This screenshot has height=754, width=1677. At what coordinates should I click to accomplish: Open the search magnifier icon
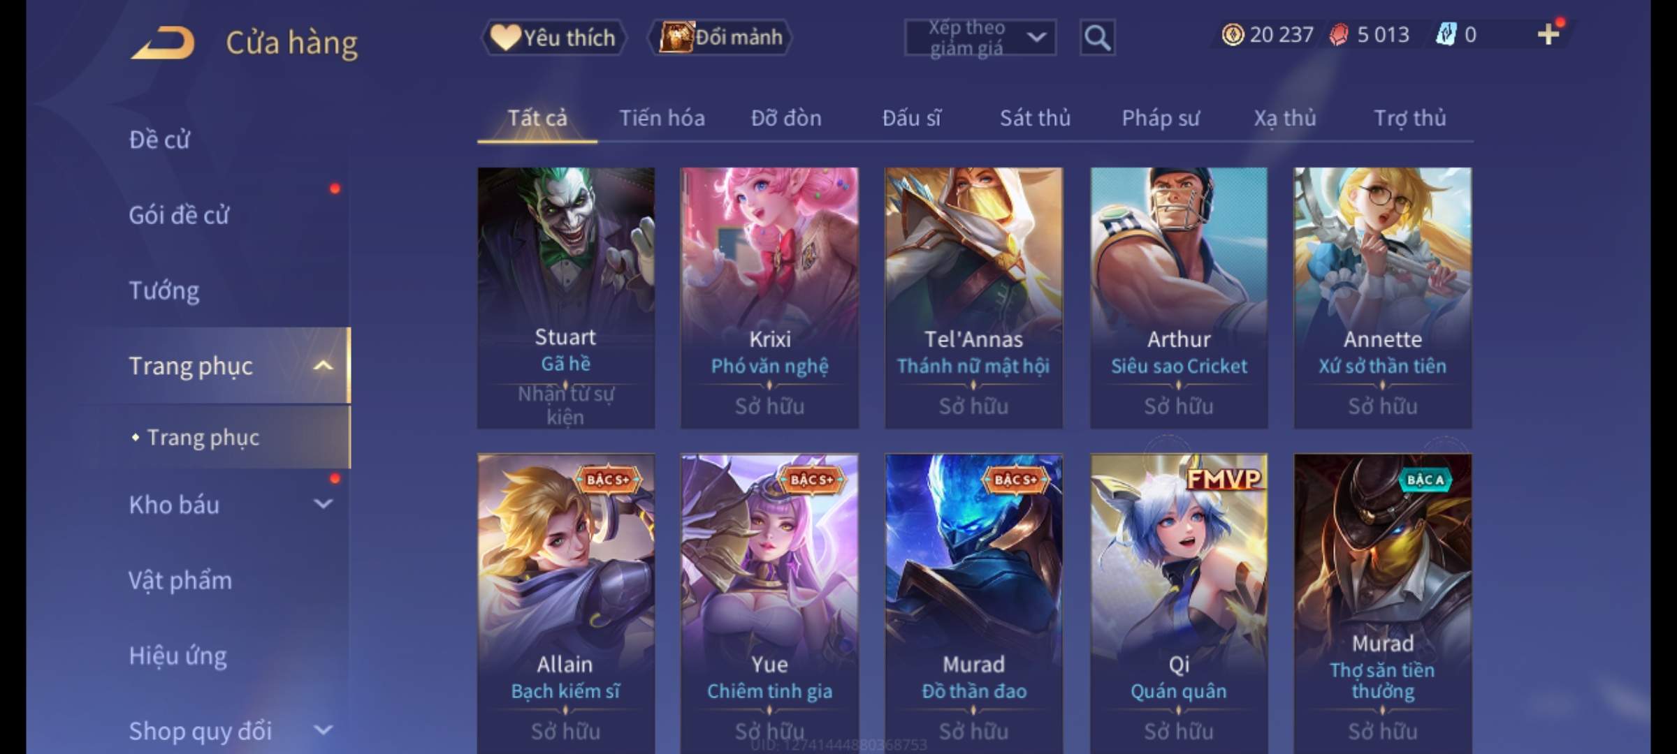(x=1097, y=38)
